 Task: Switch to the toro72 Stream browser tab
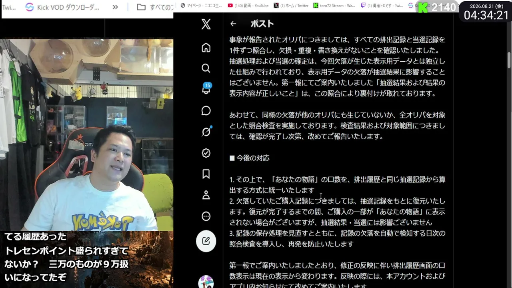click(334, 6)
